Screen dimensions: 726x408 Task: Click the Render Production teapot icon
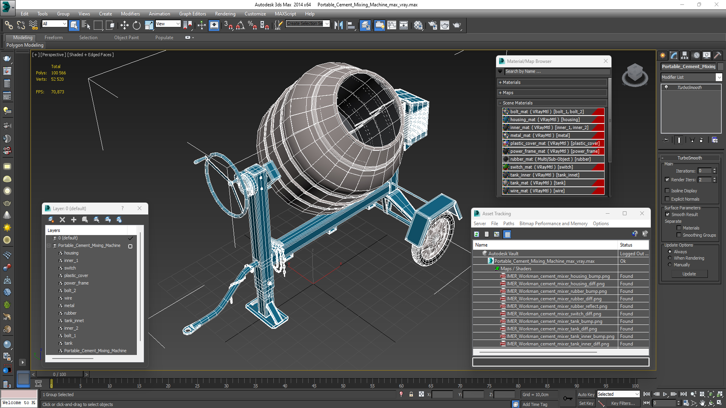click(457, 25)
